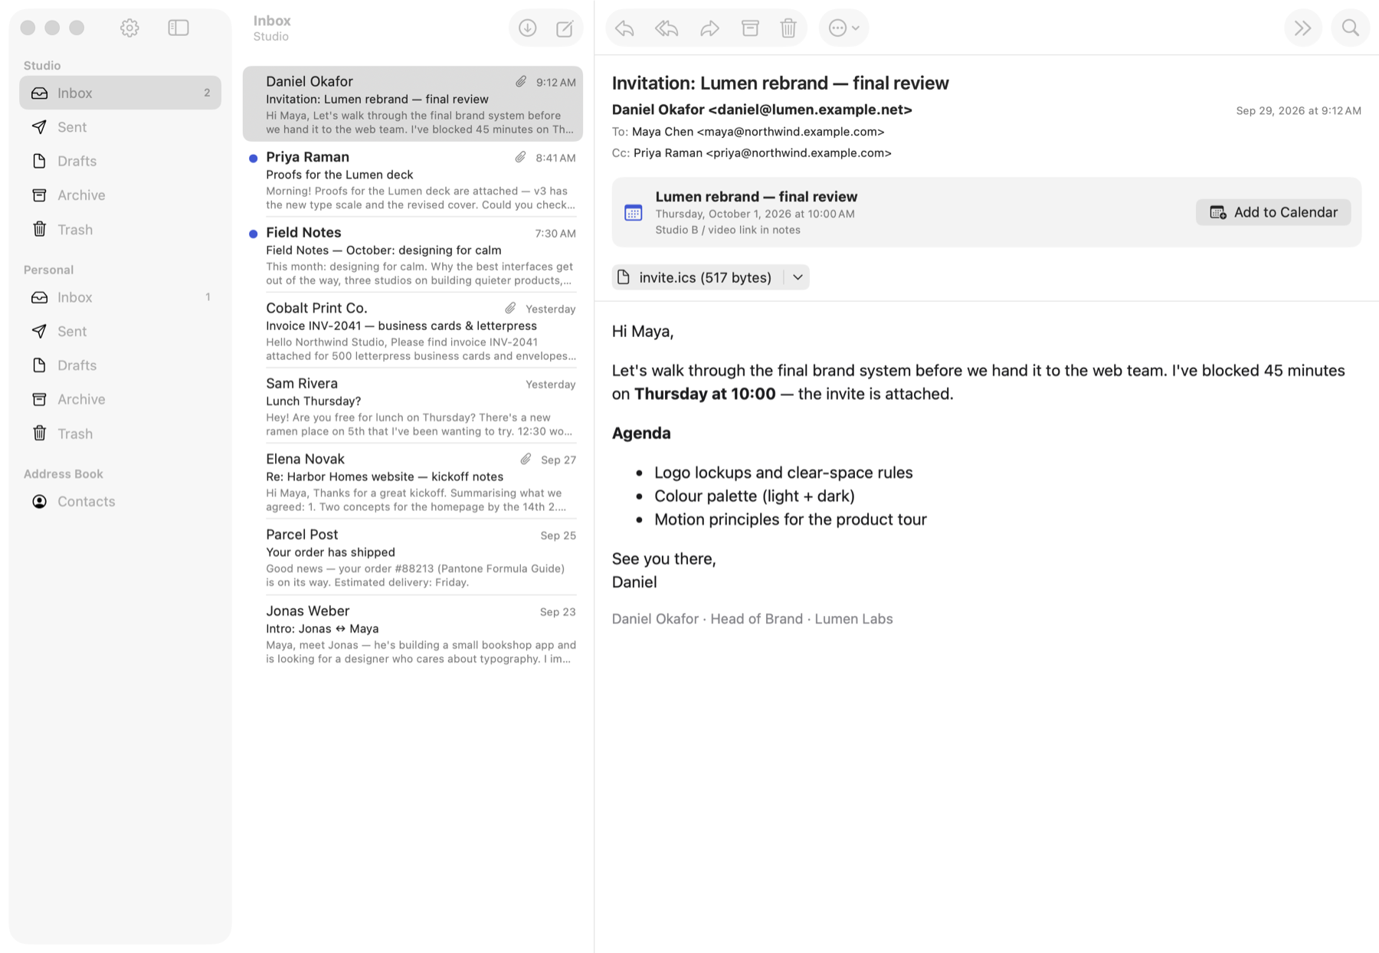1379x953 pixels.
Task: Add the Lumen review to Calendar
Action: pyautogui.click(x=1273, y=212)
